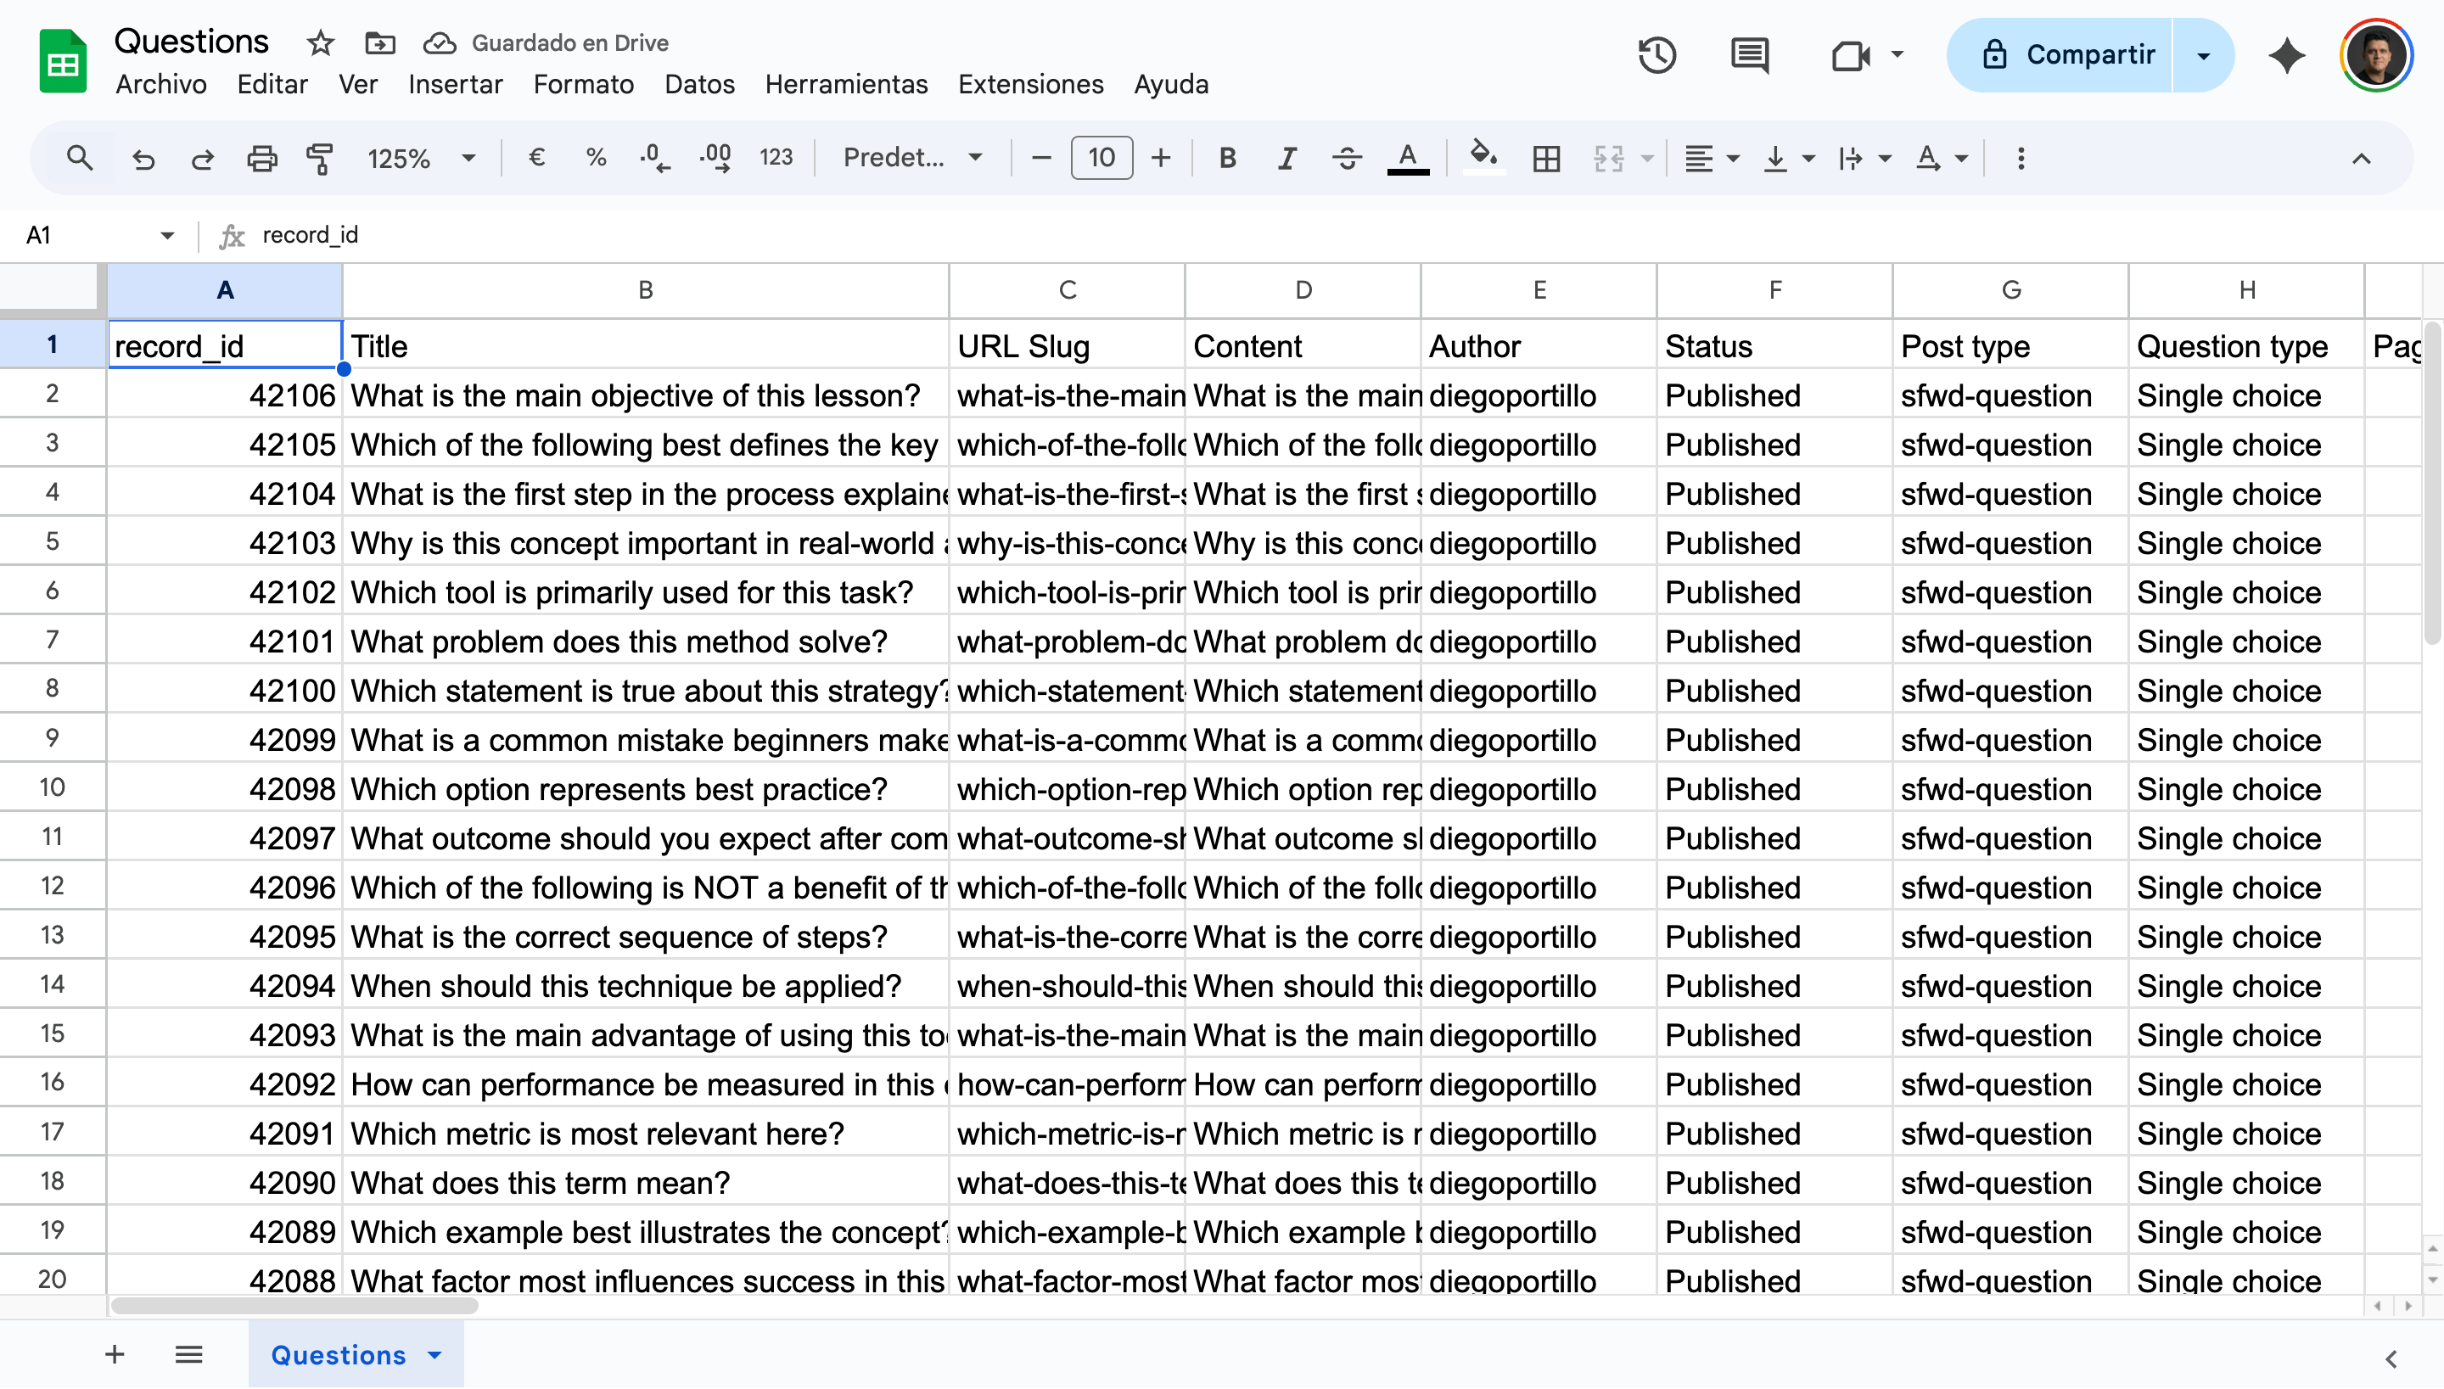Open the comments panel icon

1750,55
